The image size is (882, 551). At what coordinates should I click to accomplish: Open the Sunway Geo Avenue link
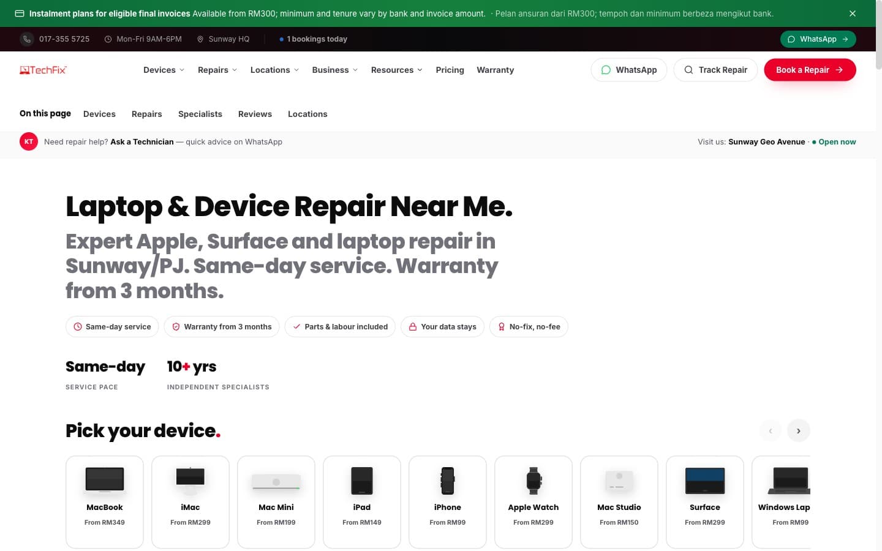tap(767, 141)
